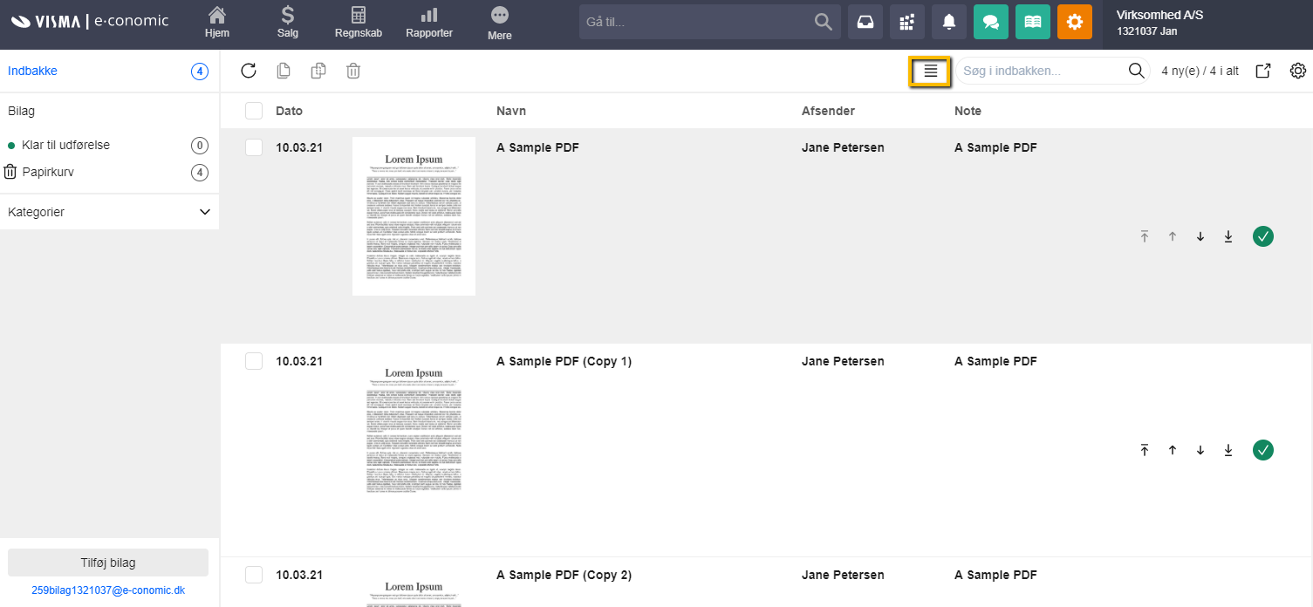The width and height of the screenshot is (1313, 607).
Task: Open the Hjem home menu
Action: [217, 23]
